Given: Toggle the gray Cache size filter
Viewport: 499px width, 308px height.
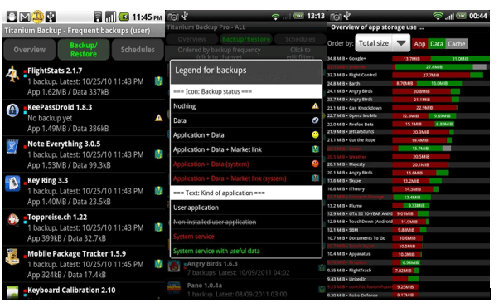Looking at the screenshot, I should 457,44.
